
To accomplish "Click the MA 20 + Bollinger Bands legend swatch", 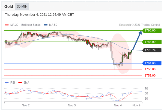I will point(7,25).
